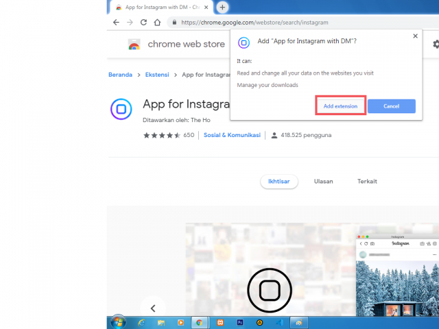Viewport: 439px width, 329px height.
Task: Click the users count person icon
Action: [x=274, y=136]
